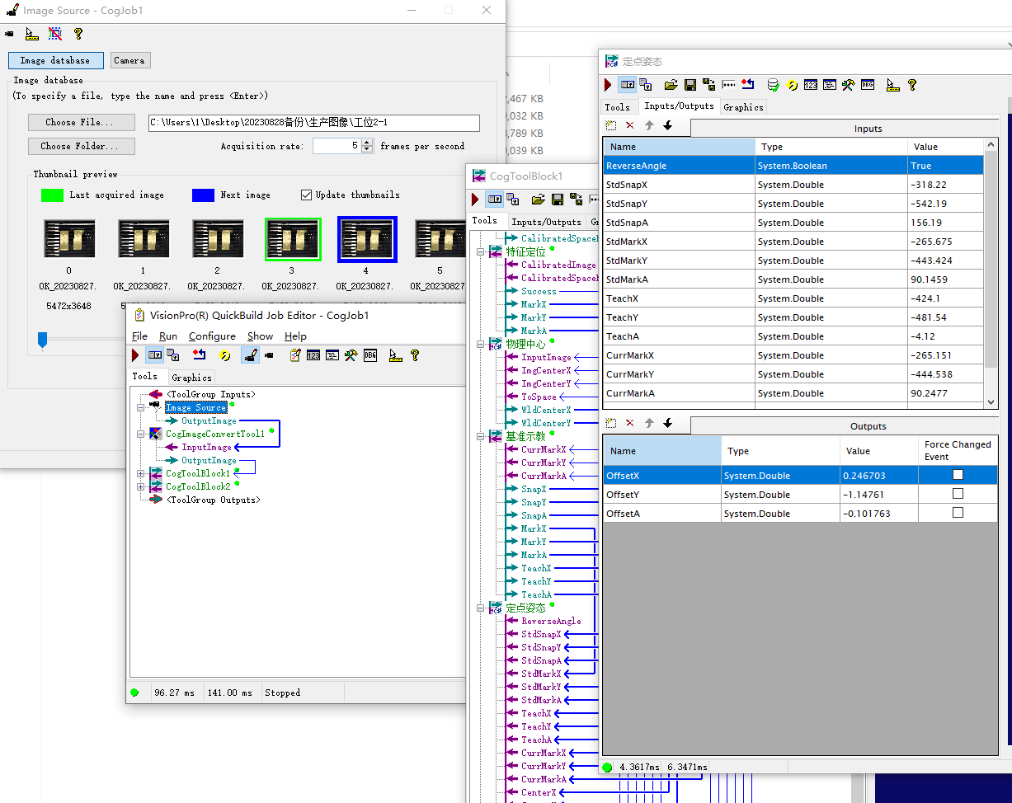The height and width of the screenshot is (803, 1012).
Task: Toggle Force Changed Event for OffsetX
Action: [x=958, y=475]
